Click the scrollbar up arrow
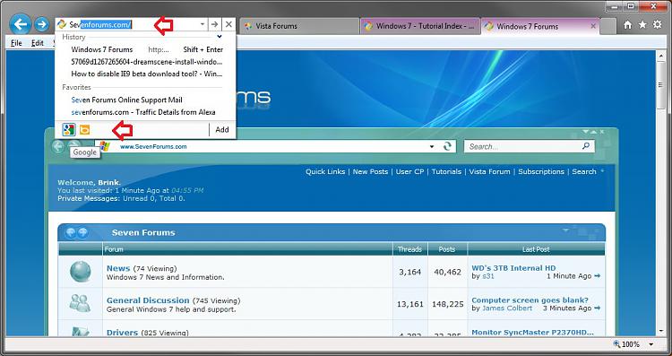Image resolution: width=672 pixels, height=356 pixels. (660, 56)
